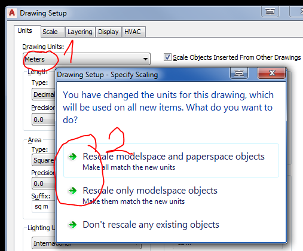Choose Don't rescale any existing objects
The width and height of the screenshot is (303, 251).
tap(171, 225)
